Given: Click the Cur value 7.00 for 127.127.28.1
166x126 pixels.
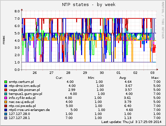Looking at the screenshot, I should 69,118.
